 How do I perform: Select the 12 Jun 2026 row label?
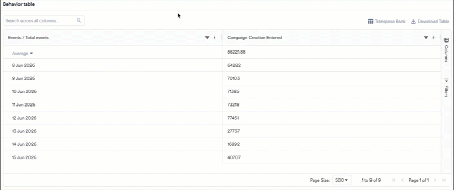coord(24,118)
